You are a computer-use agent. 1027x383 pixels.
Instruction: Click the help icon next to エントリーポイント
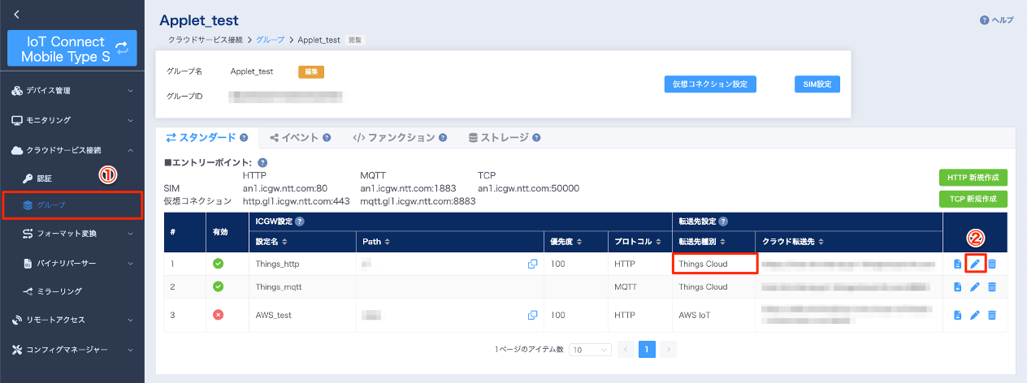pyautogui.click(x=262, y=163)
